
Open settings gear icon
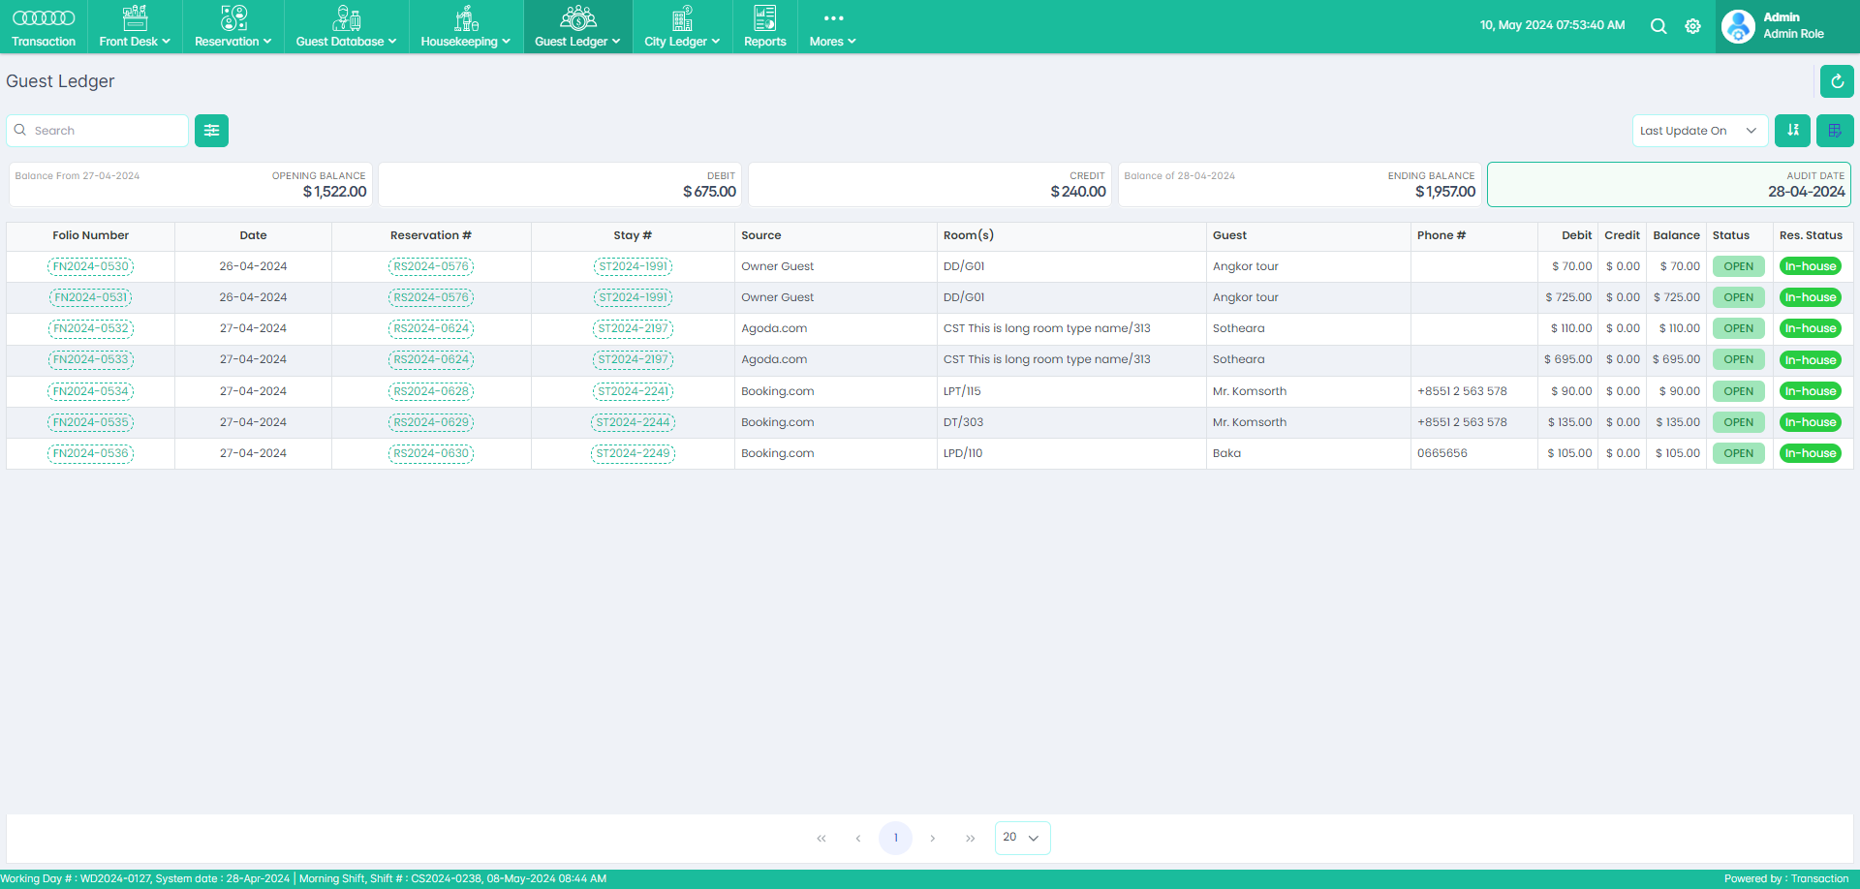pyautogui.click(x=1692, y=26)
